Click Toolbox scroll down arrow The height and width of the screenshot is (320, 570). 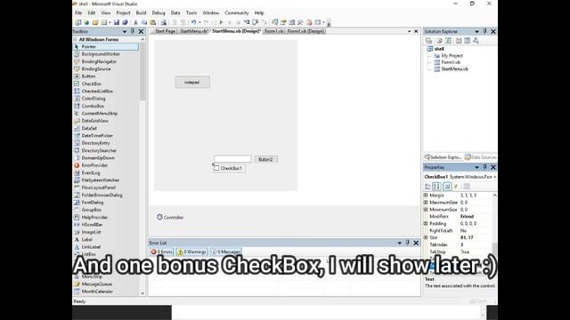pos(142,293)
